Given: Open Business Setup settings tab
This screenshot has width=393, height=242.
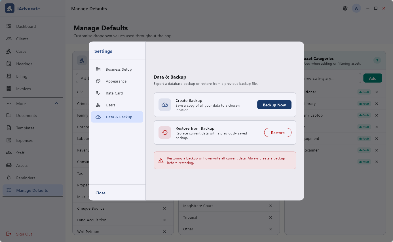Looking at the screenshot, I should [117, 69].
